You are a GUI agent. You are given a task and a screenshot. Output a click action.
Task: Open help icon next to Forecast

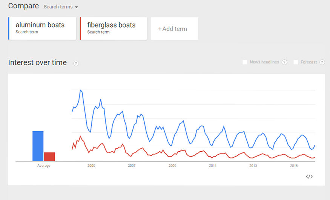(322, 62)
